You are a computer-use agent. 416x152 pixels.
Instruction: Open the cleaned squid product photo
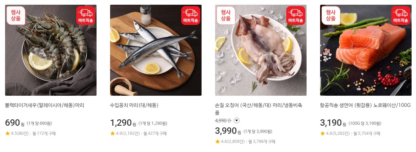[x=261, y=50]
